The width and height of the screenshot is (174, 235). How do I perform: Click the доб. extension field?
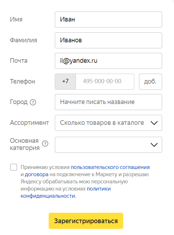(150, 81)
